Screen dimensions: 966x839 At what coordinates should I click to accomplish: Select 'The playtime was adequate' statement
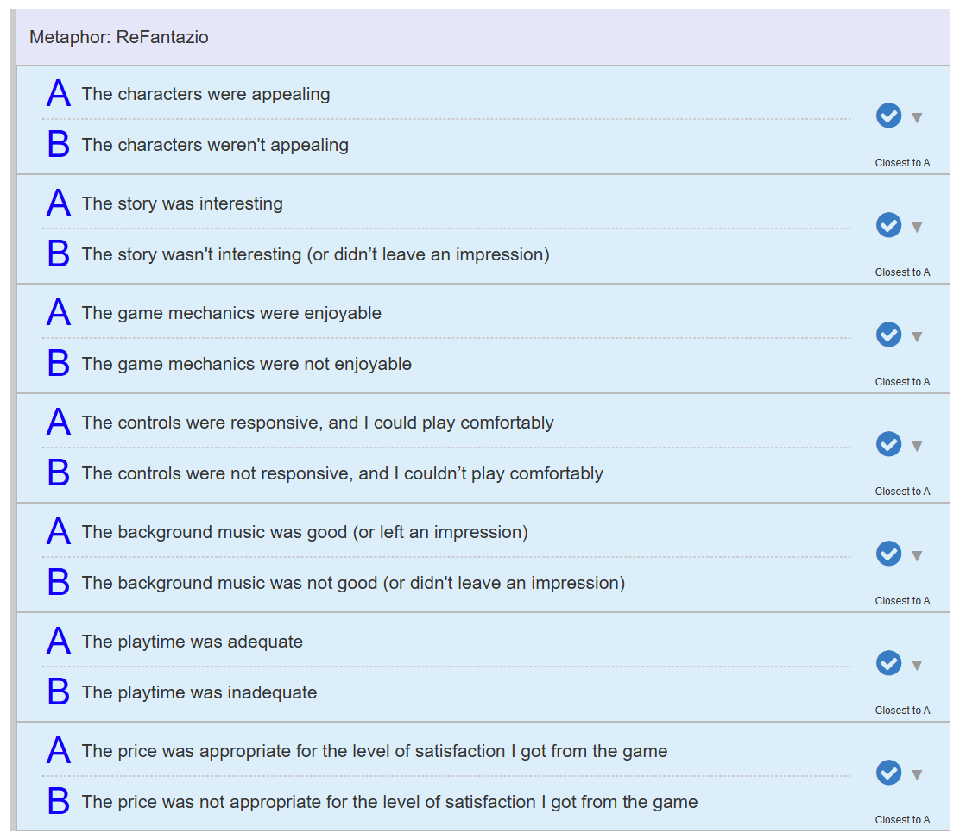193,642
